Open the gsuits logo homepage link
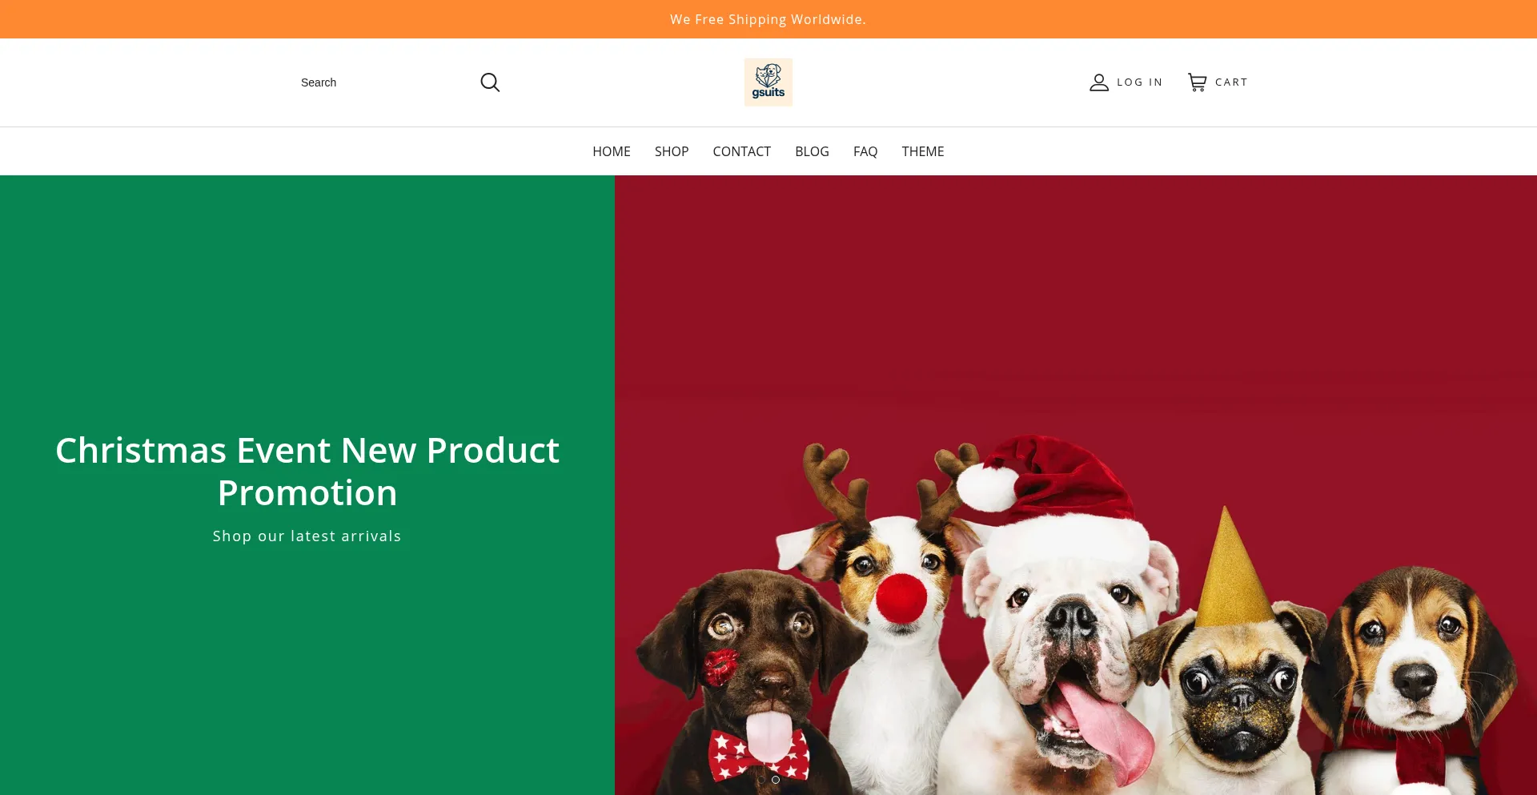This screenshot has height=795, width=1537. click(768, 82)
